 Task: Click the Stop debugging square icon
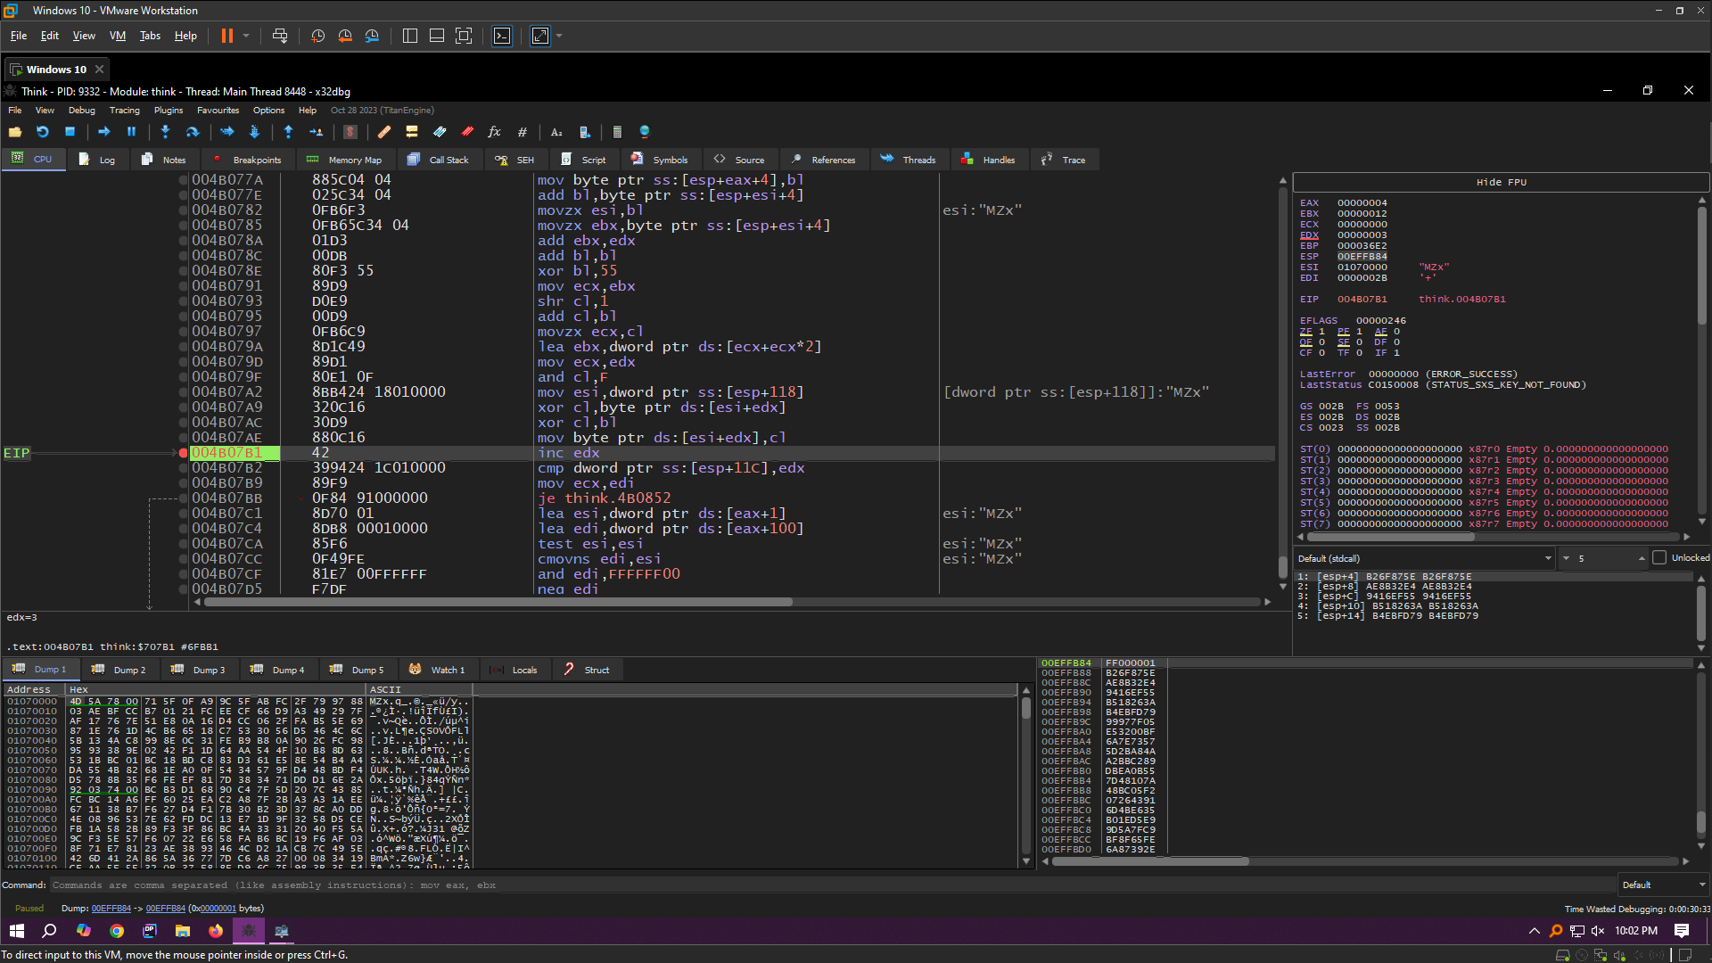(x=70, y=132)
